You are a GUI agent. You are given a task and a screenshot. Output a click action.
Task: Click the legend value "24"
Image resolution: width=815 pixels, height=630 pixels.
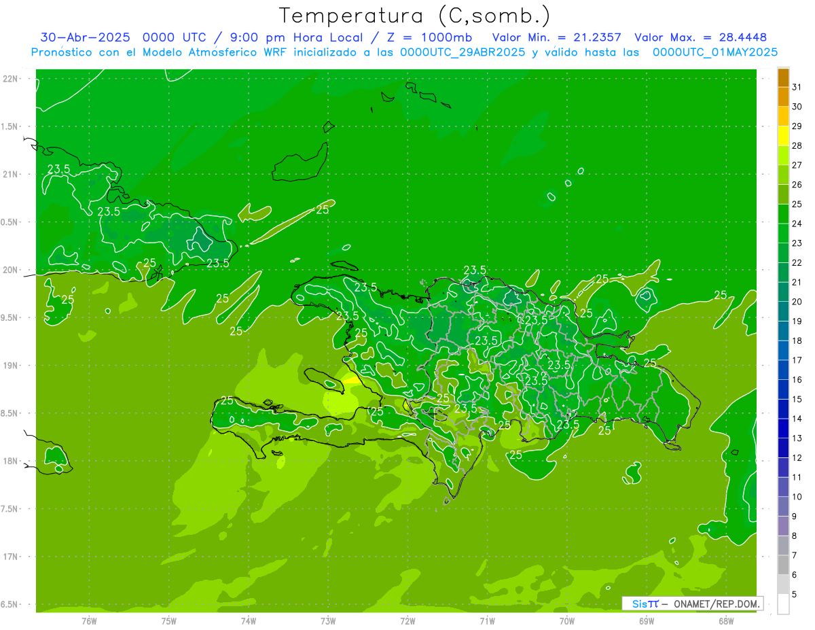797,224
